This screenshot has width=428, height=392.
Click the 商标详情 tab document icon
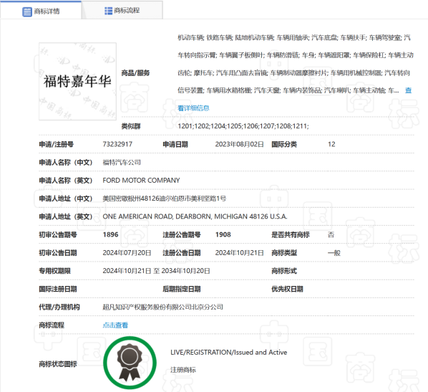(27, 11)
